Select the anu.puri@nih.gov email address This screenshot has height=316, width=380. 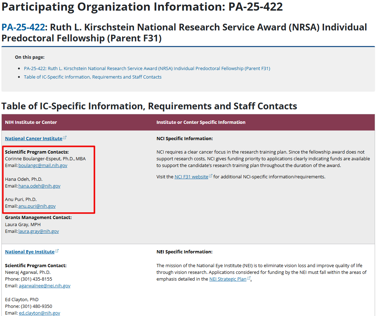(x=37, y=206)
